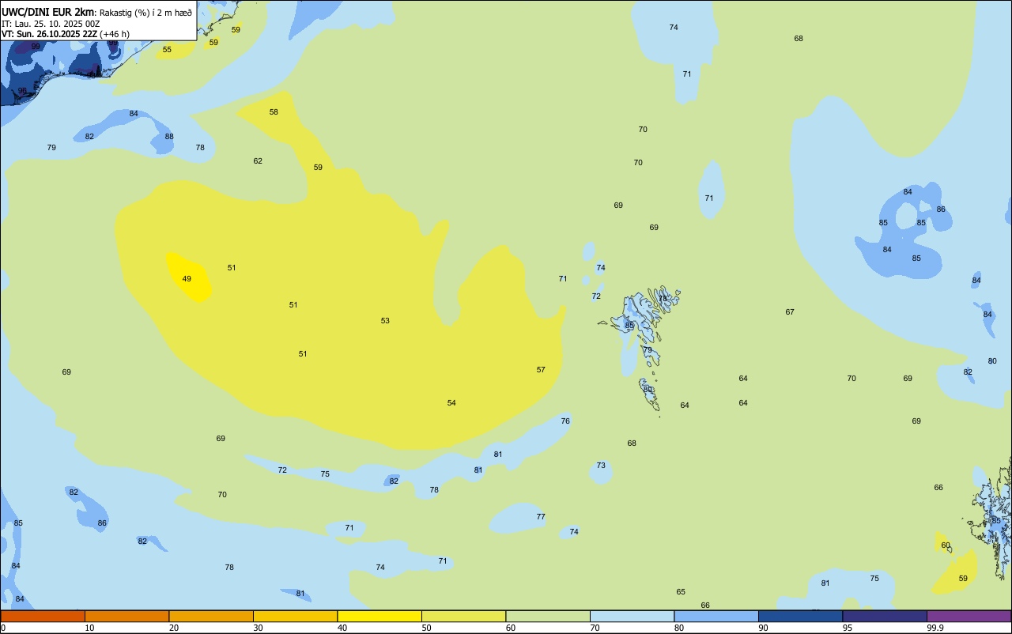The width and height of the screenshot is (1012, 634).
Task: Click the orange 10–20 legend swatch
Action: pyautogui.click(x=126, y=616)
